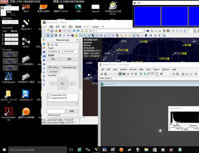Open the MaxIm DL 5 desktop shortcut
Viewport: 199px width, 153px height.
pos(26,25)
